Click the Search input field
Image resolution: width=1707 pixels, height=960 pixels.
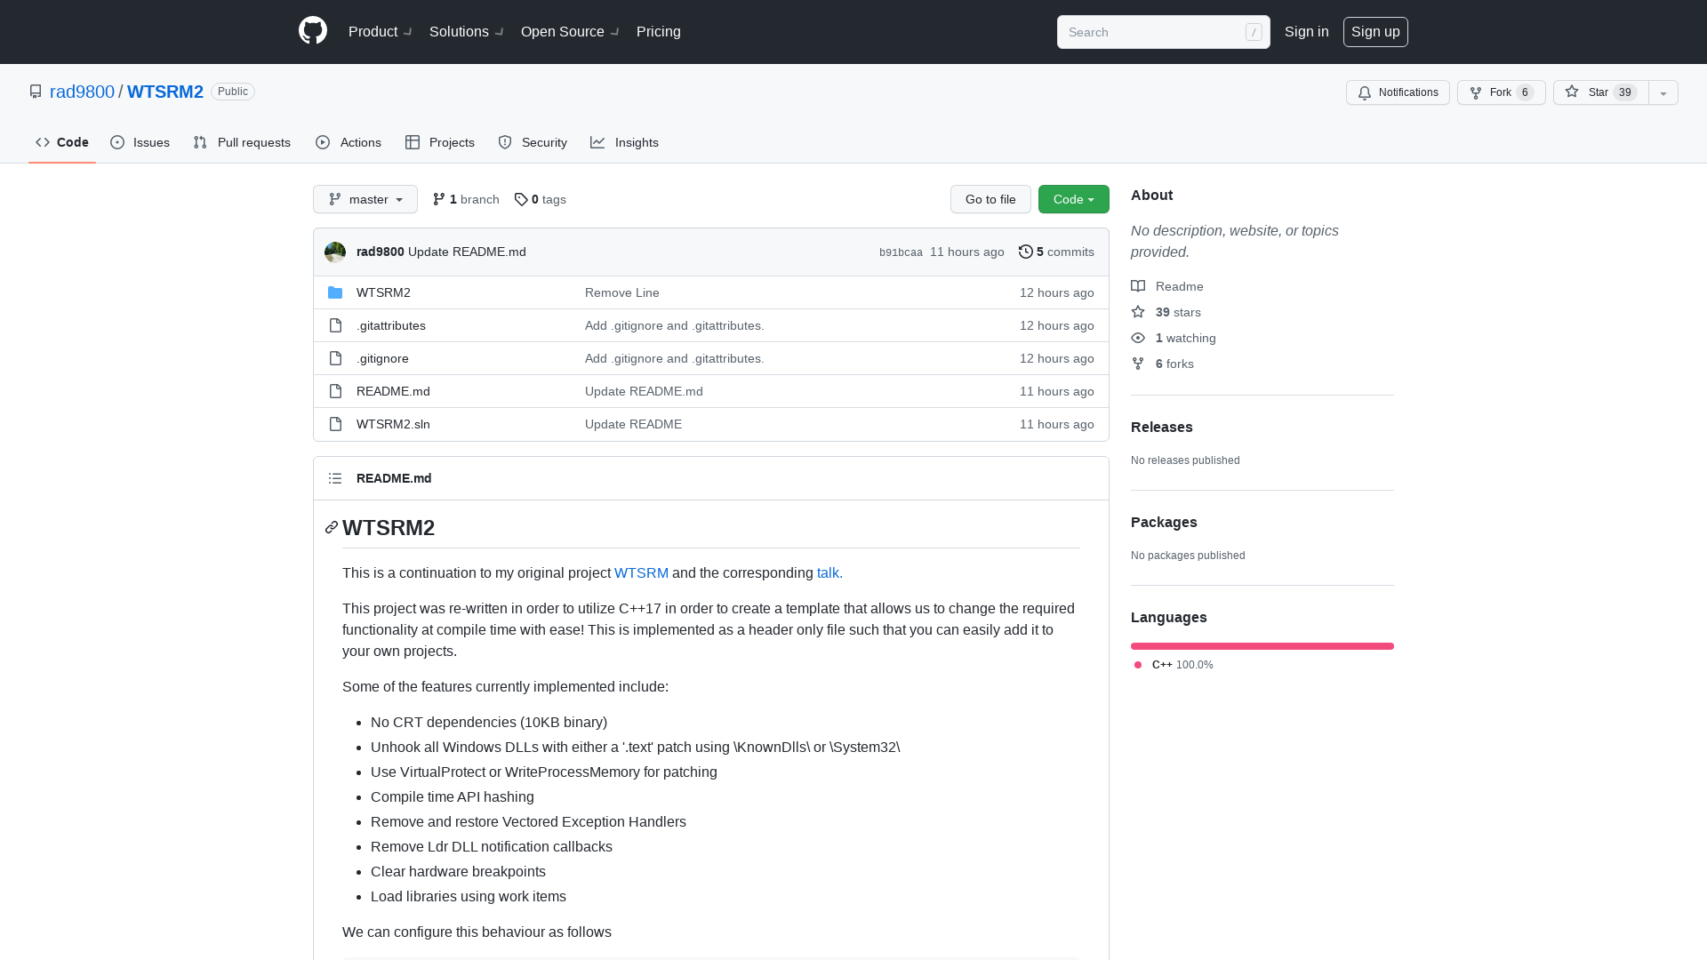pos(1163,32)
